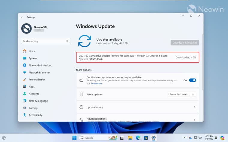228x142 pixels.
Task: Click the OneDrive cloud tray icon
Action: (x=190, y=138)
